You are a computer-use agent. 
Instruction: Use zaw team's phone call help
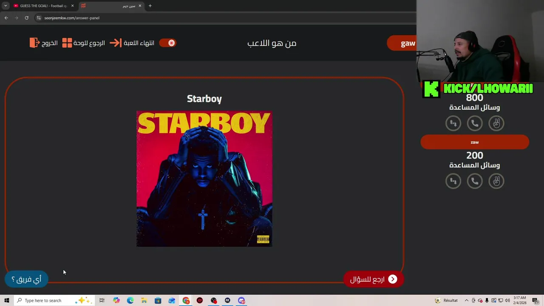[475, 181]
